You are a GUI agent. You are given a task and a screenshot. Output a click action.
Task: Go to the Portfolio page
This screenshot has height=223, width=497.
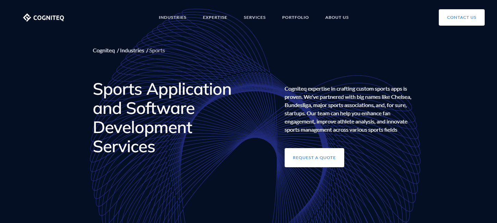[295, 17]
